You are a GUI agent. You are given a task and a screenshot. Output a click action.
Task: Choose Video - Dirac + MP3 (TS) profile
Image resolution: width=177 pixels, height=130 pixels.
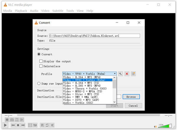(x=88, y=94)
